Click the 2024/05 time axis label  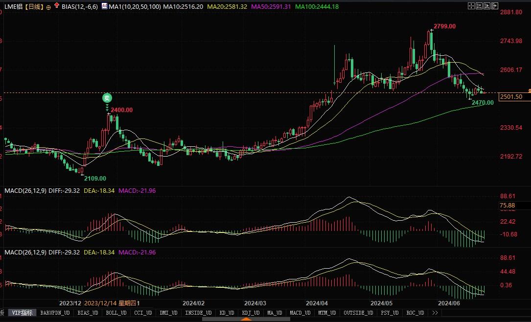click(381, 303)
